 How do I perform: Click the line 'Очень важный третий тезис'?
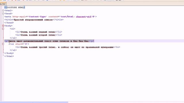pyautogui.click(x=68, y=47)
